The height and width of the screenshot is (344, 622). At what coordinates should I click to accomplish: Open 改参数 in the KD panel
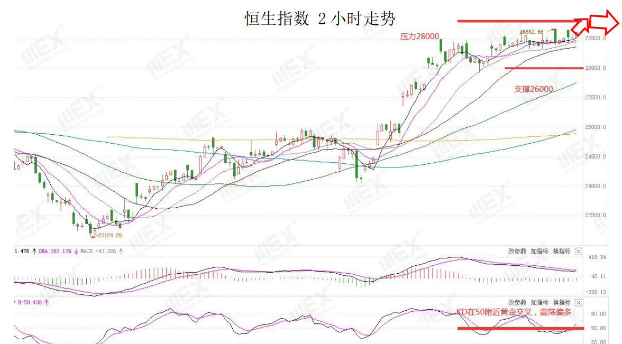click(517, 302)
